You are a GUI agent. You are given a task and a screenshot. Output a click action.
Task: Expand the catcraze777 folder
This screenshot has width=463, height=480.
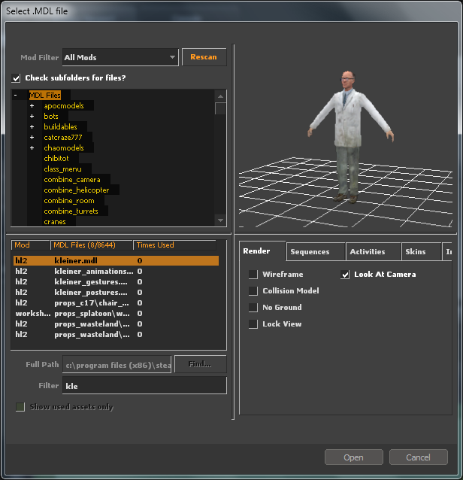(32, 138)
